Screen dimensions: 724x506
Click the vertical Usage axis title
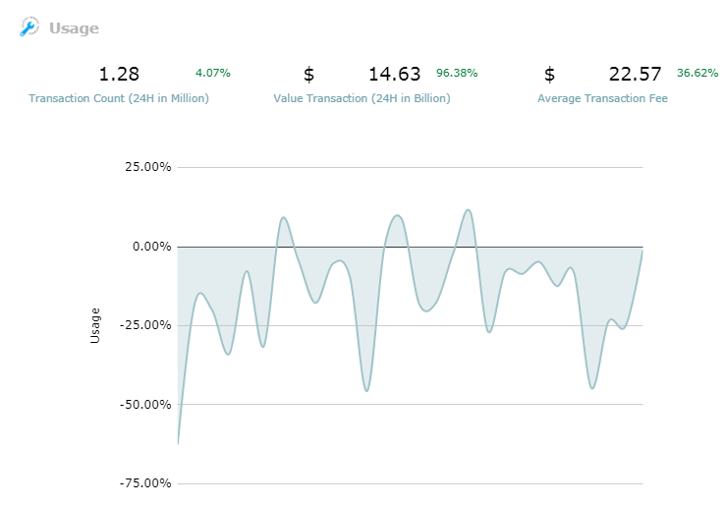tap(95, 325)
